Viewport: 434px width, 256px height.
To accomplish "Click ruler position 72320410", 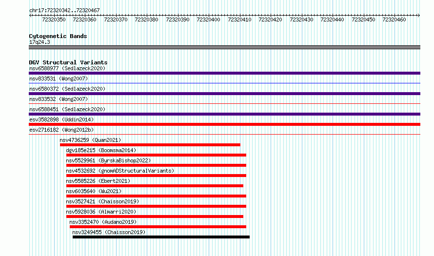I will coord(240,20).
